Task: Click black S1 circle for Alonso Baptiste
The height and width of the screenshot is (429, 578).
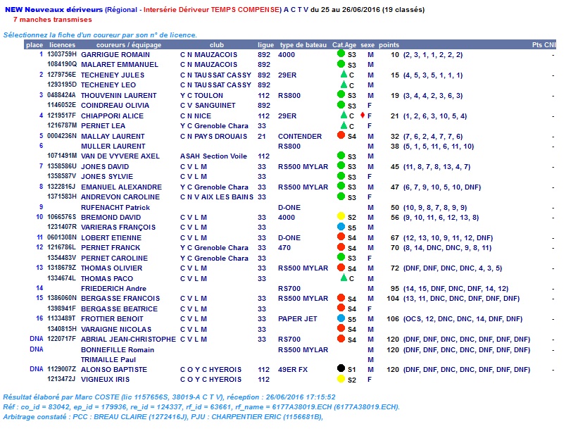Action: (x=341, y=368)
